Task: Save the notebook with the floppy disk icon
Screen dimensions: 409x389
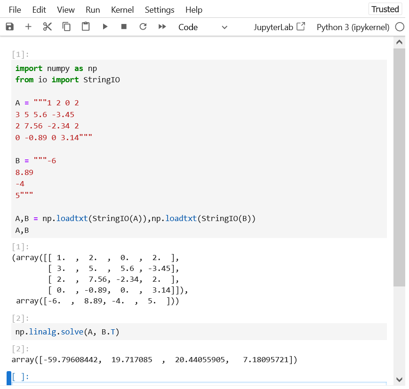Action: click(x=10, y=27)
